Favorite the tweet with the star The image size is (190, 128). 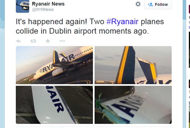pyautogui.click(x=47, y=41)
